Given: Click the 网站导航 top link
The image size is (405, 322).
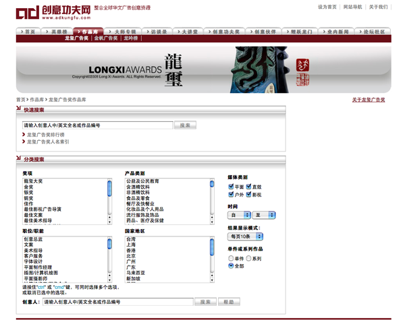Looking at the screenshot, I should (352, 7).
